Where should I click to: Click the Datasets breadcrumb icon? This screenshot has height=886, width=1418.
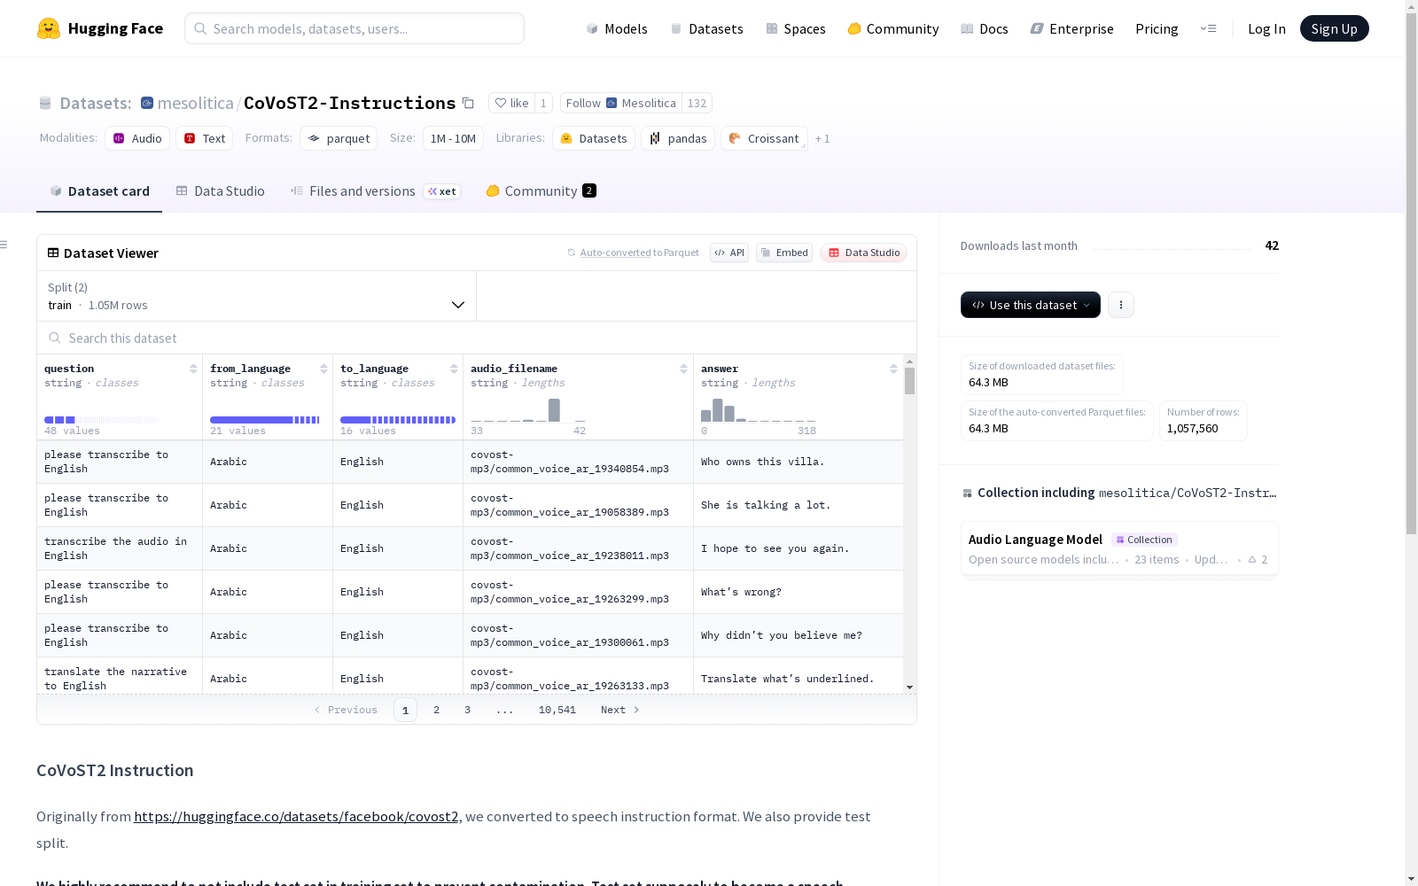[x=45, y=103]
